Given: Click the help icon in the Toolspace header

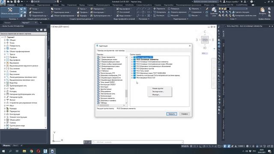Looking at the screenshot, I should click(x=45, y=30).
